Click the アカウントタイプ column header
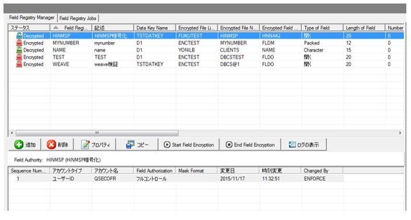Screen dimensions: 411x220 pyautogui.click(x=71, y=171)
